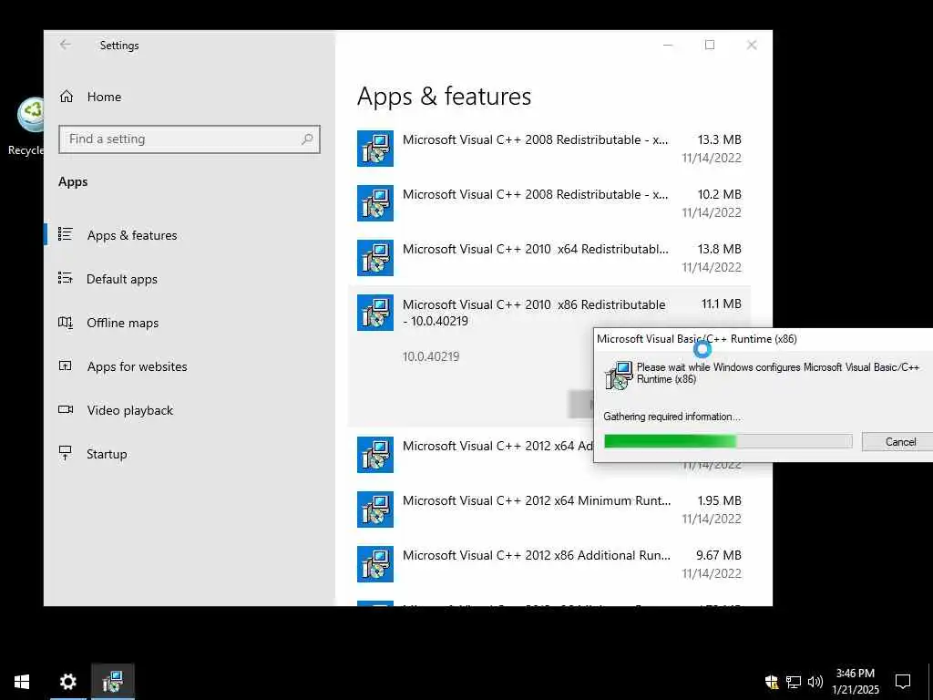The width and height of the screenshot is (933, 700).
Task: Select the Startup sidebar icon
Action: pos(66,453)
